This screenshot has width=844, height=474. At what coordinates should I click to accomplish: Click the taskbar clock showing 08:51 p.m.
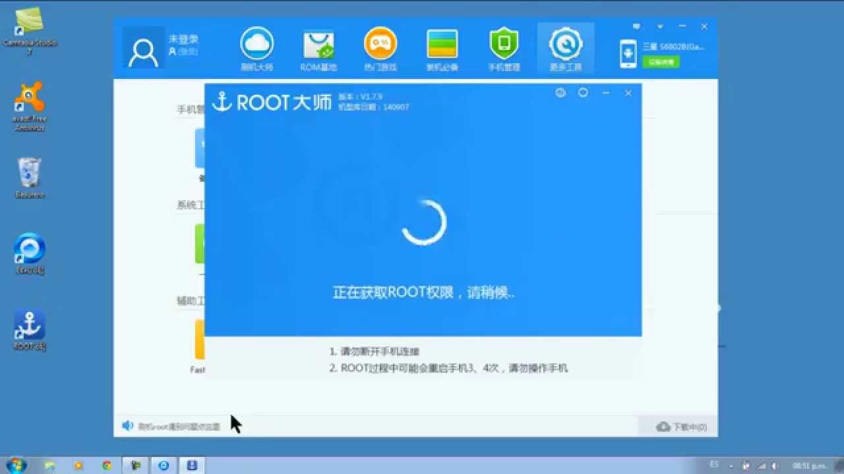point(808,465)
